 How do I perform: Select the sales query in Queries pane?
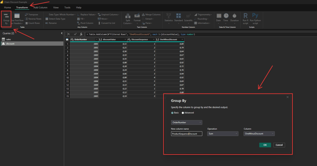coord(8,39)
